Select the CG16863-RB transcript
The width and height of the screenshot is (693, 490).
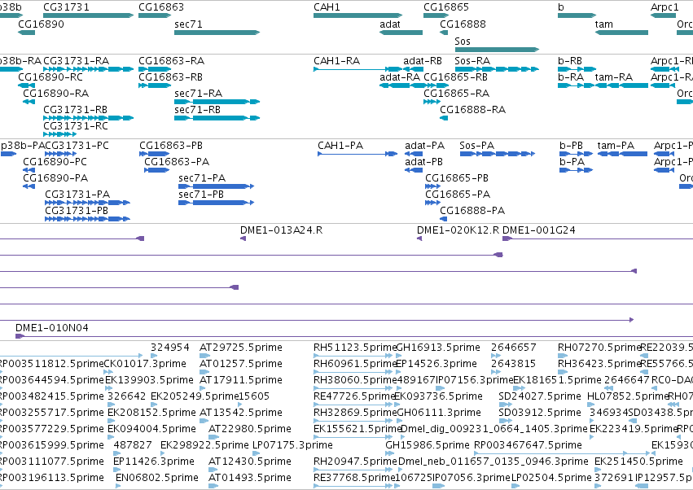point(155,85)
